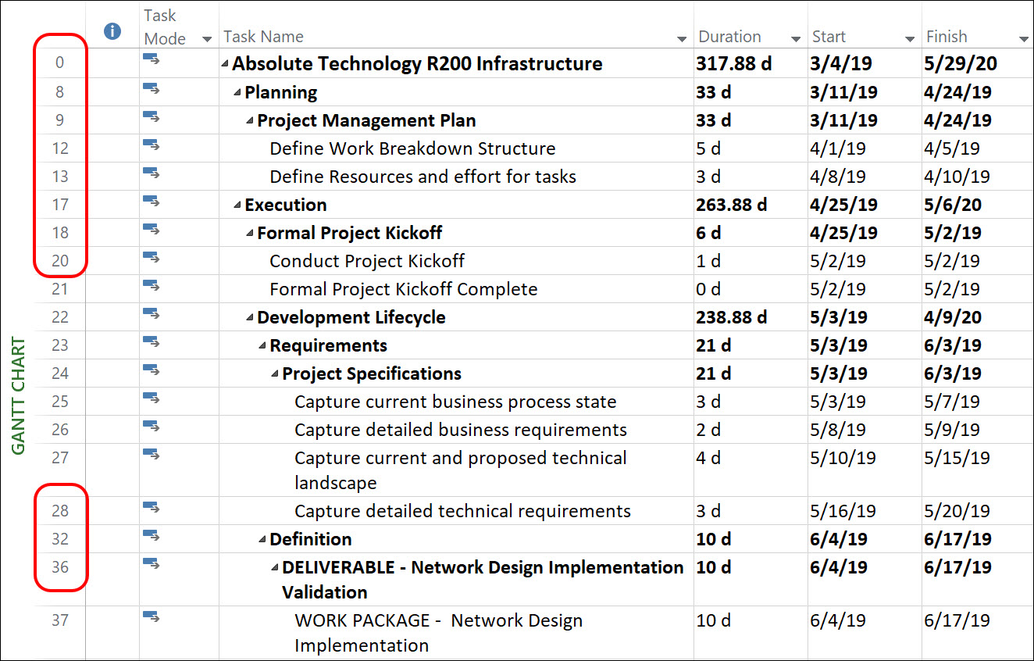Select task 'Conduct Project Kickoff'
Viewport: 1034px width, 661px height.
click(x=367, y=261)
